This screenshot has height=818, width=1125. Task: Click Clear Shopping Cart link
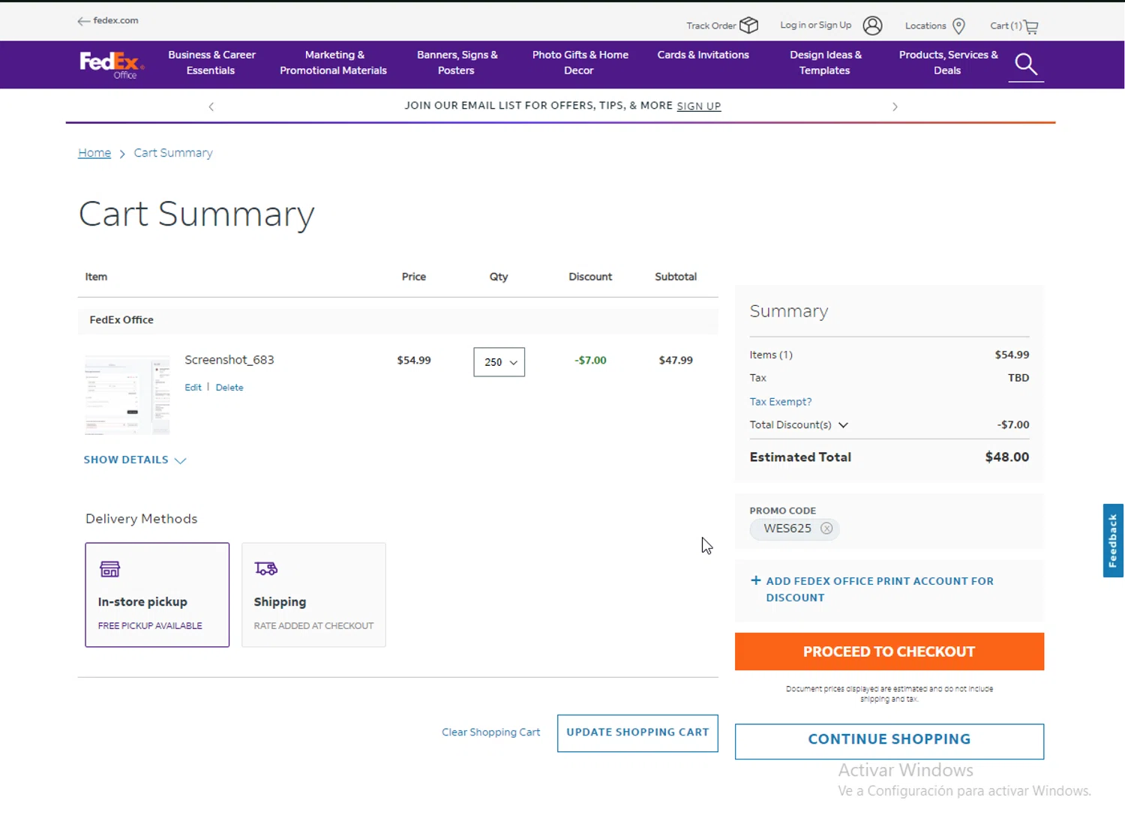click(490, 733)
